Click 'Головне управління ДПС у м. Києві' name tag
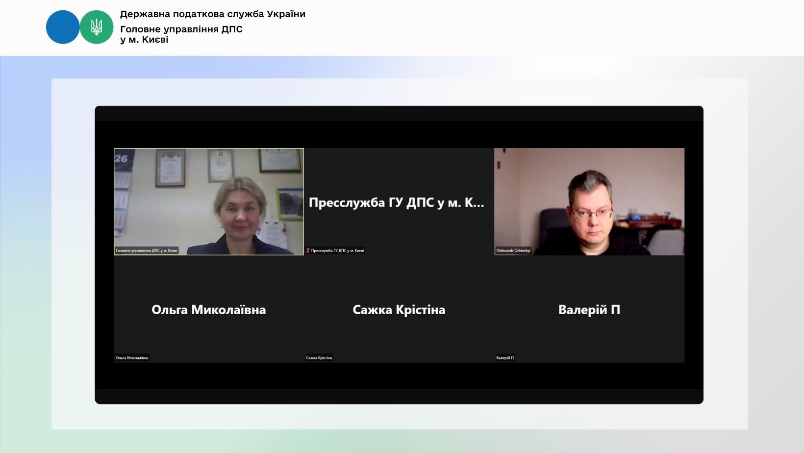804x453 pixels. 147,251
